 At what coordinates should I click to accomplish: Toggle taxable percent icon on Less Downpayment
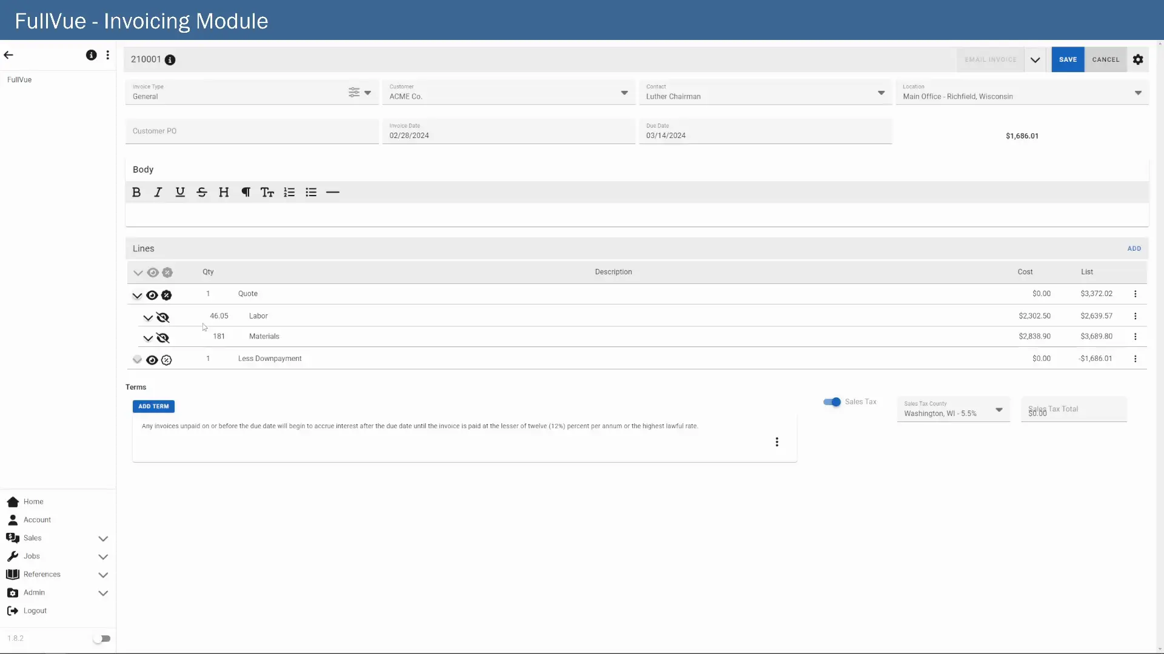pos(167,360)
